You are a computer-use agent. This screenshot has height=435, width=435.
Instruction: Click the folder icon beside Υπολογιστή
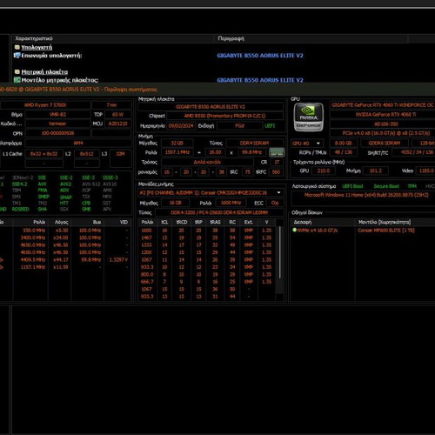tap(17, 47)
